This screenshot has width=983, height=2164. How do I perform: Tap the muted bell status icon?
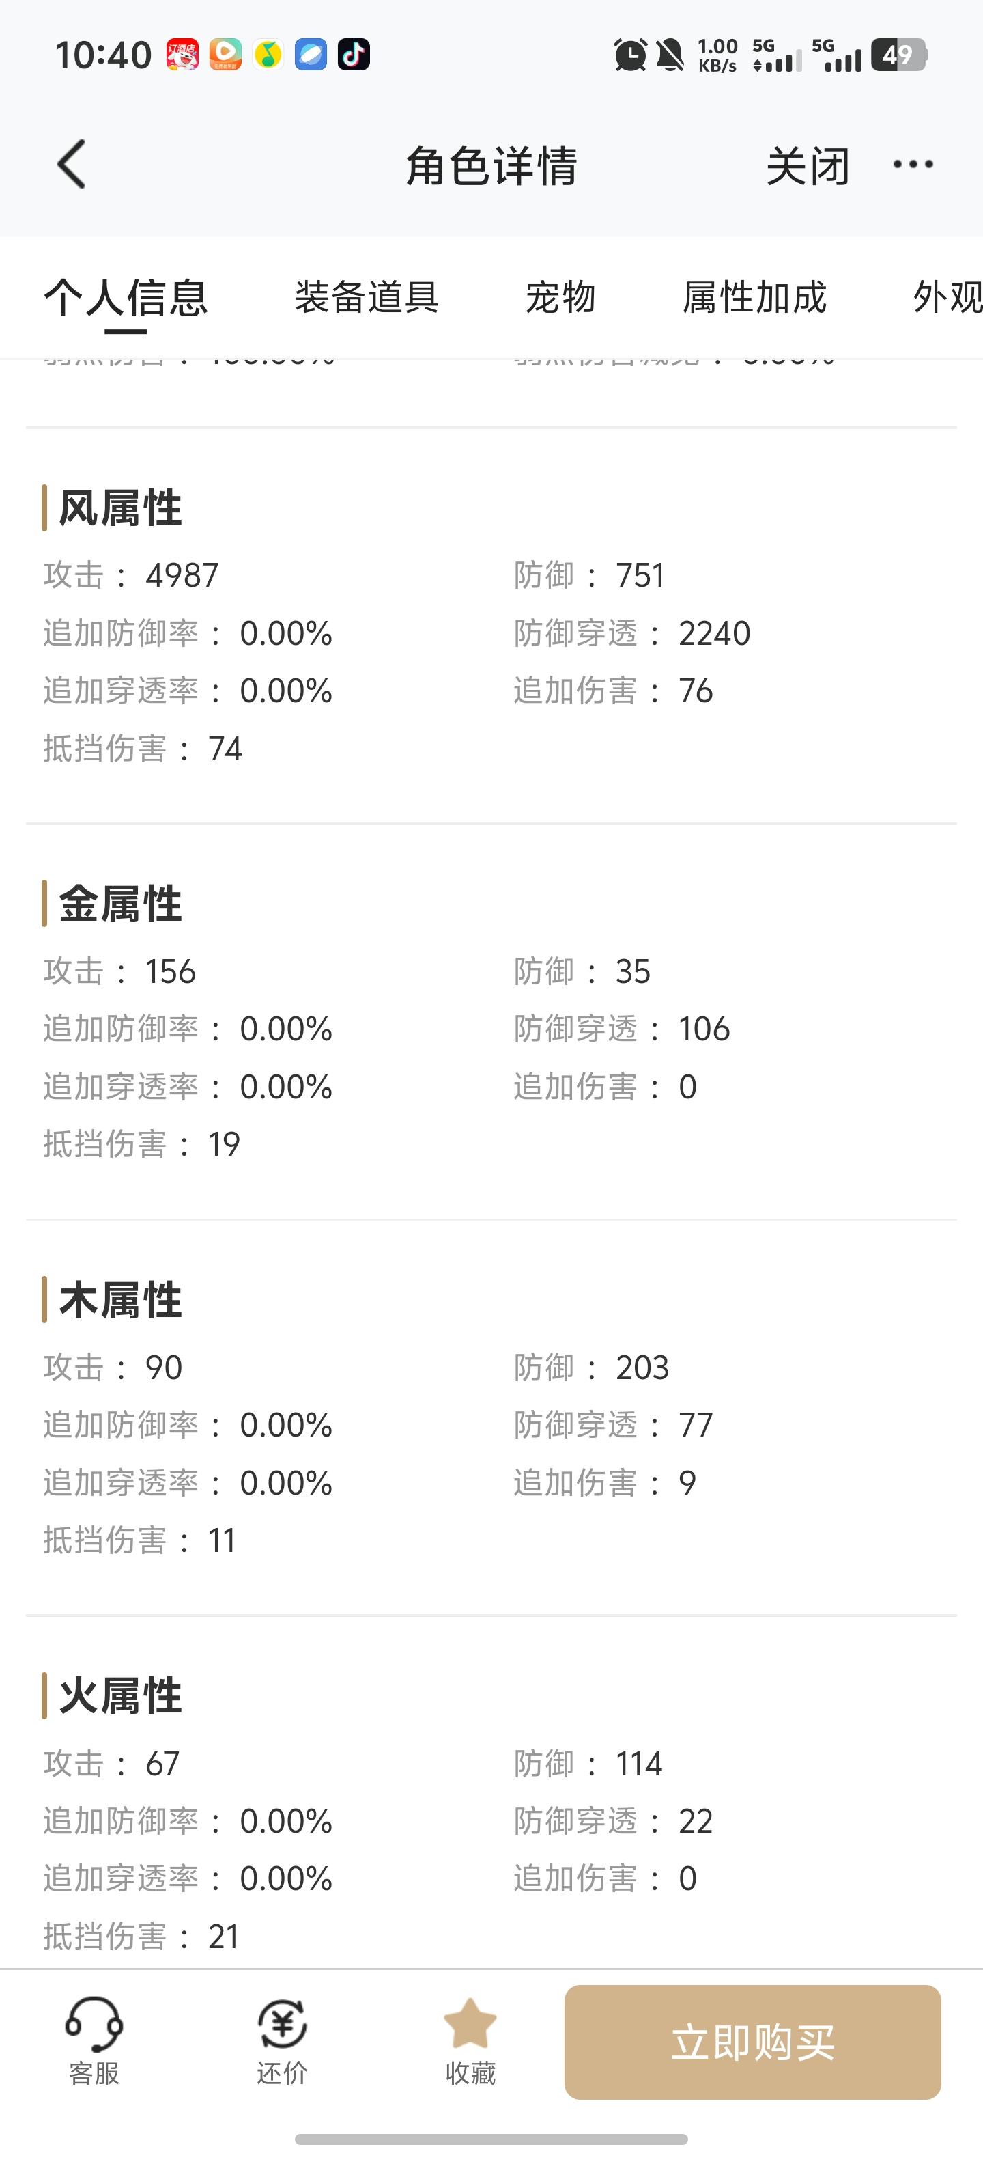click(x=670, y=55)
